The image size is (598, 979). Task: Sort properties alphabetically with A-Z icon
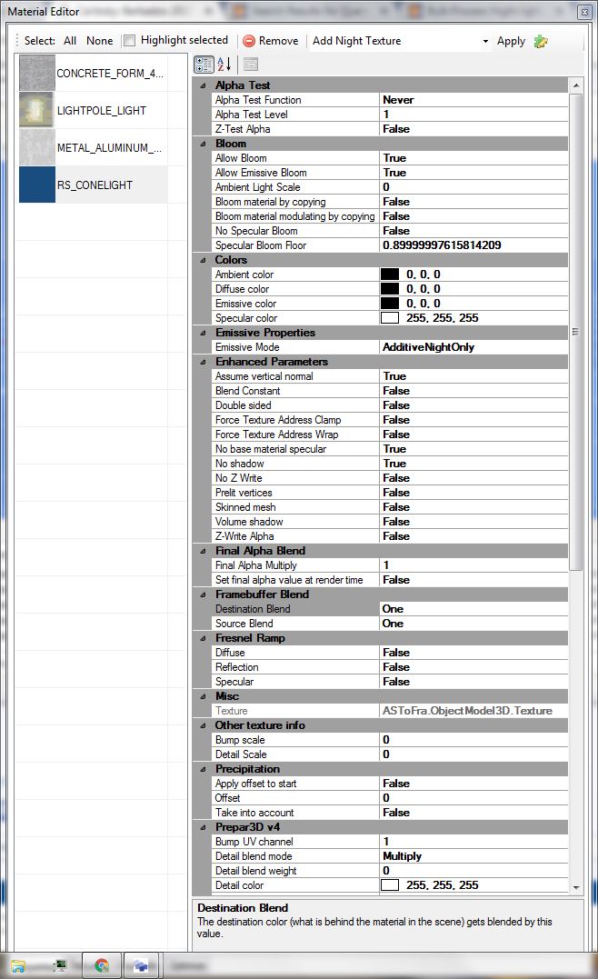point(224,65)
